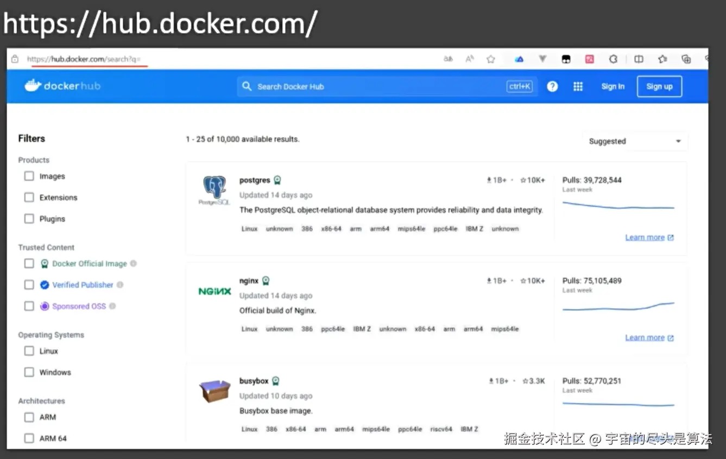Check the Linux operating system checkbox
Viewport: 726px width, 459px height.
pos(29,351)
